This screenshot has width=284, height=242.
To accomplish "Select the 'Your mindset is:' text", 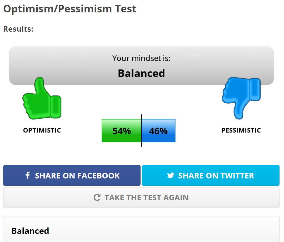I will coord(141,58).
